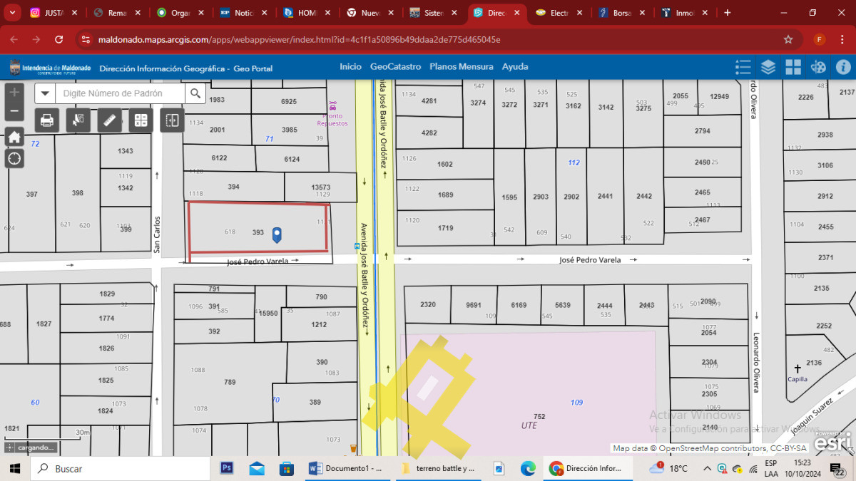
Task: Click the My Location crosshair button
Action: (x=14, y=158)
